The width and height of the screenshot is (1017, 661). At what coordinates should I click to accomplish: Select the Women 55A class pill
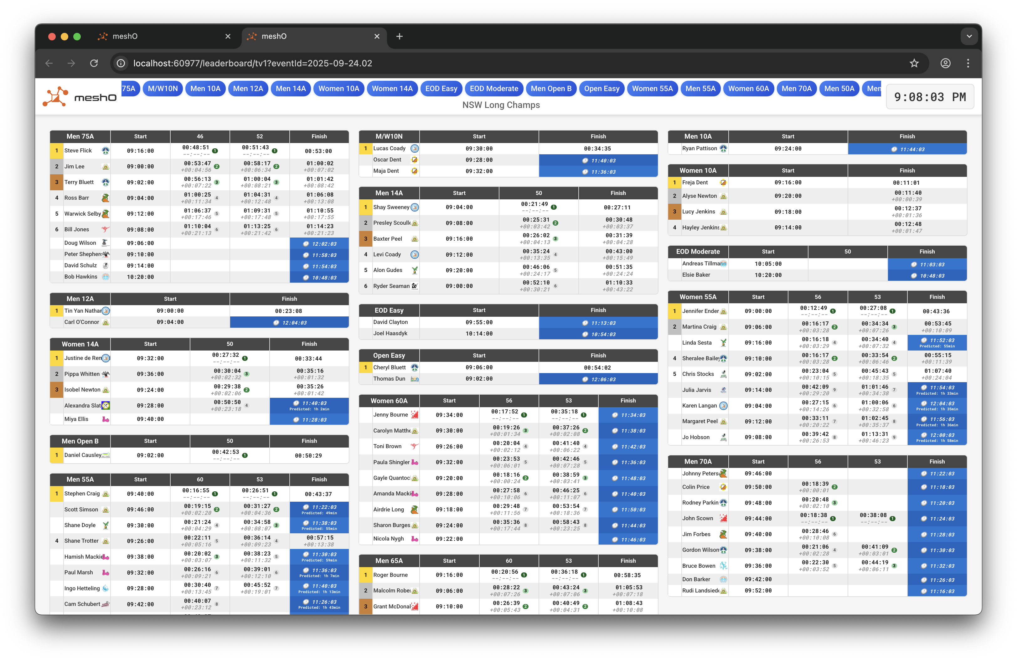pos(652,88)
